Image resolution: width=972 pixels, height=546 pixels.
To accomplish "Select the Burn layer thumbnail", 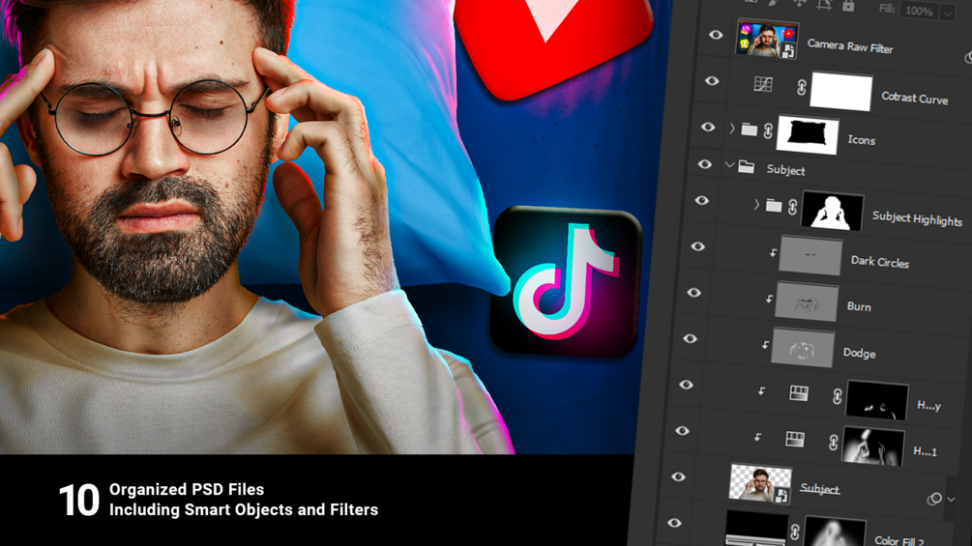I will [x=807, y=302].
